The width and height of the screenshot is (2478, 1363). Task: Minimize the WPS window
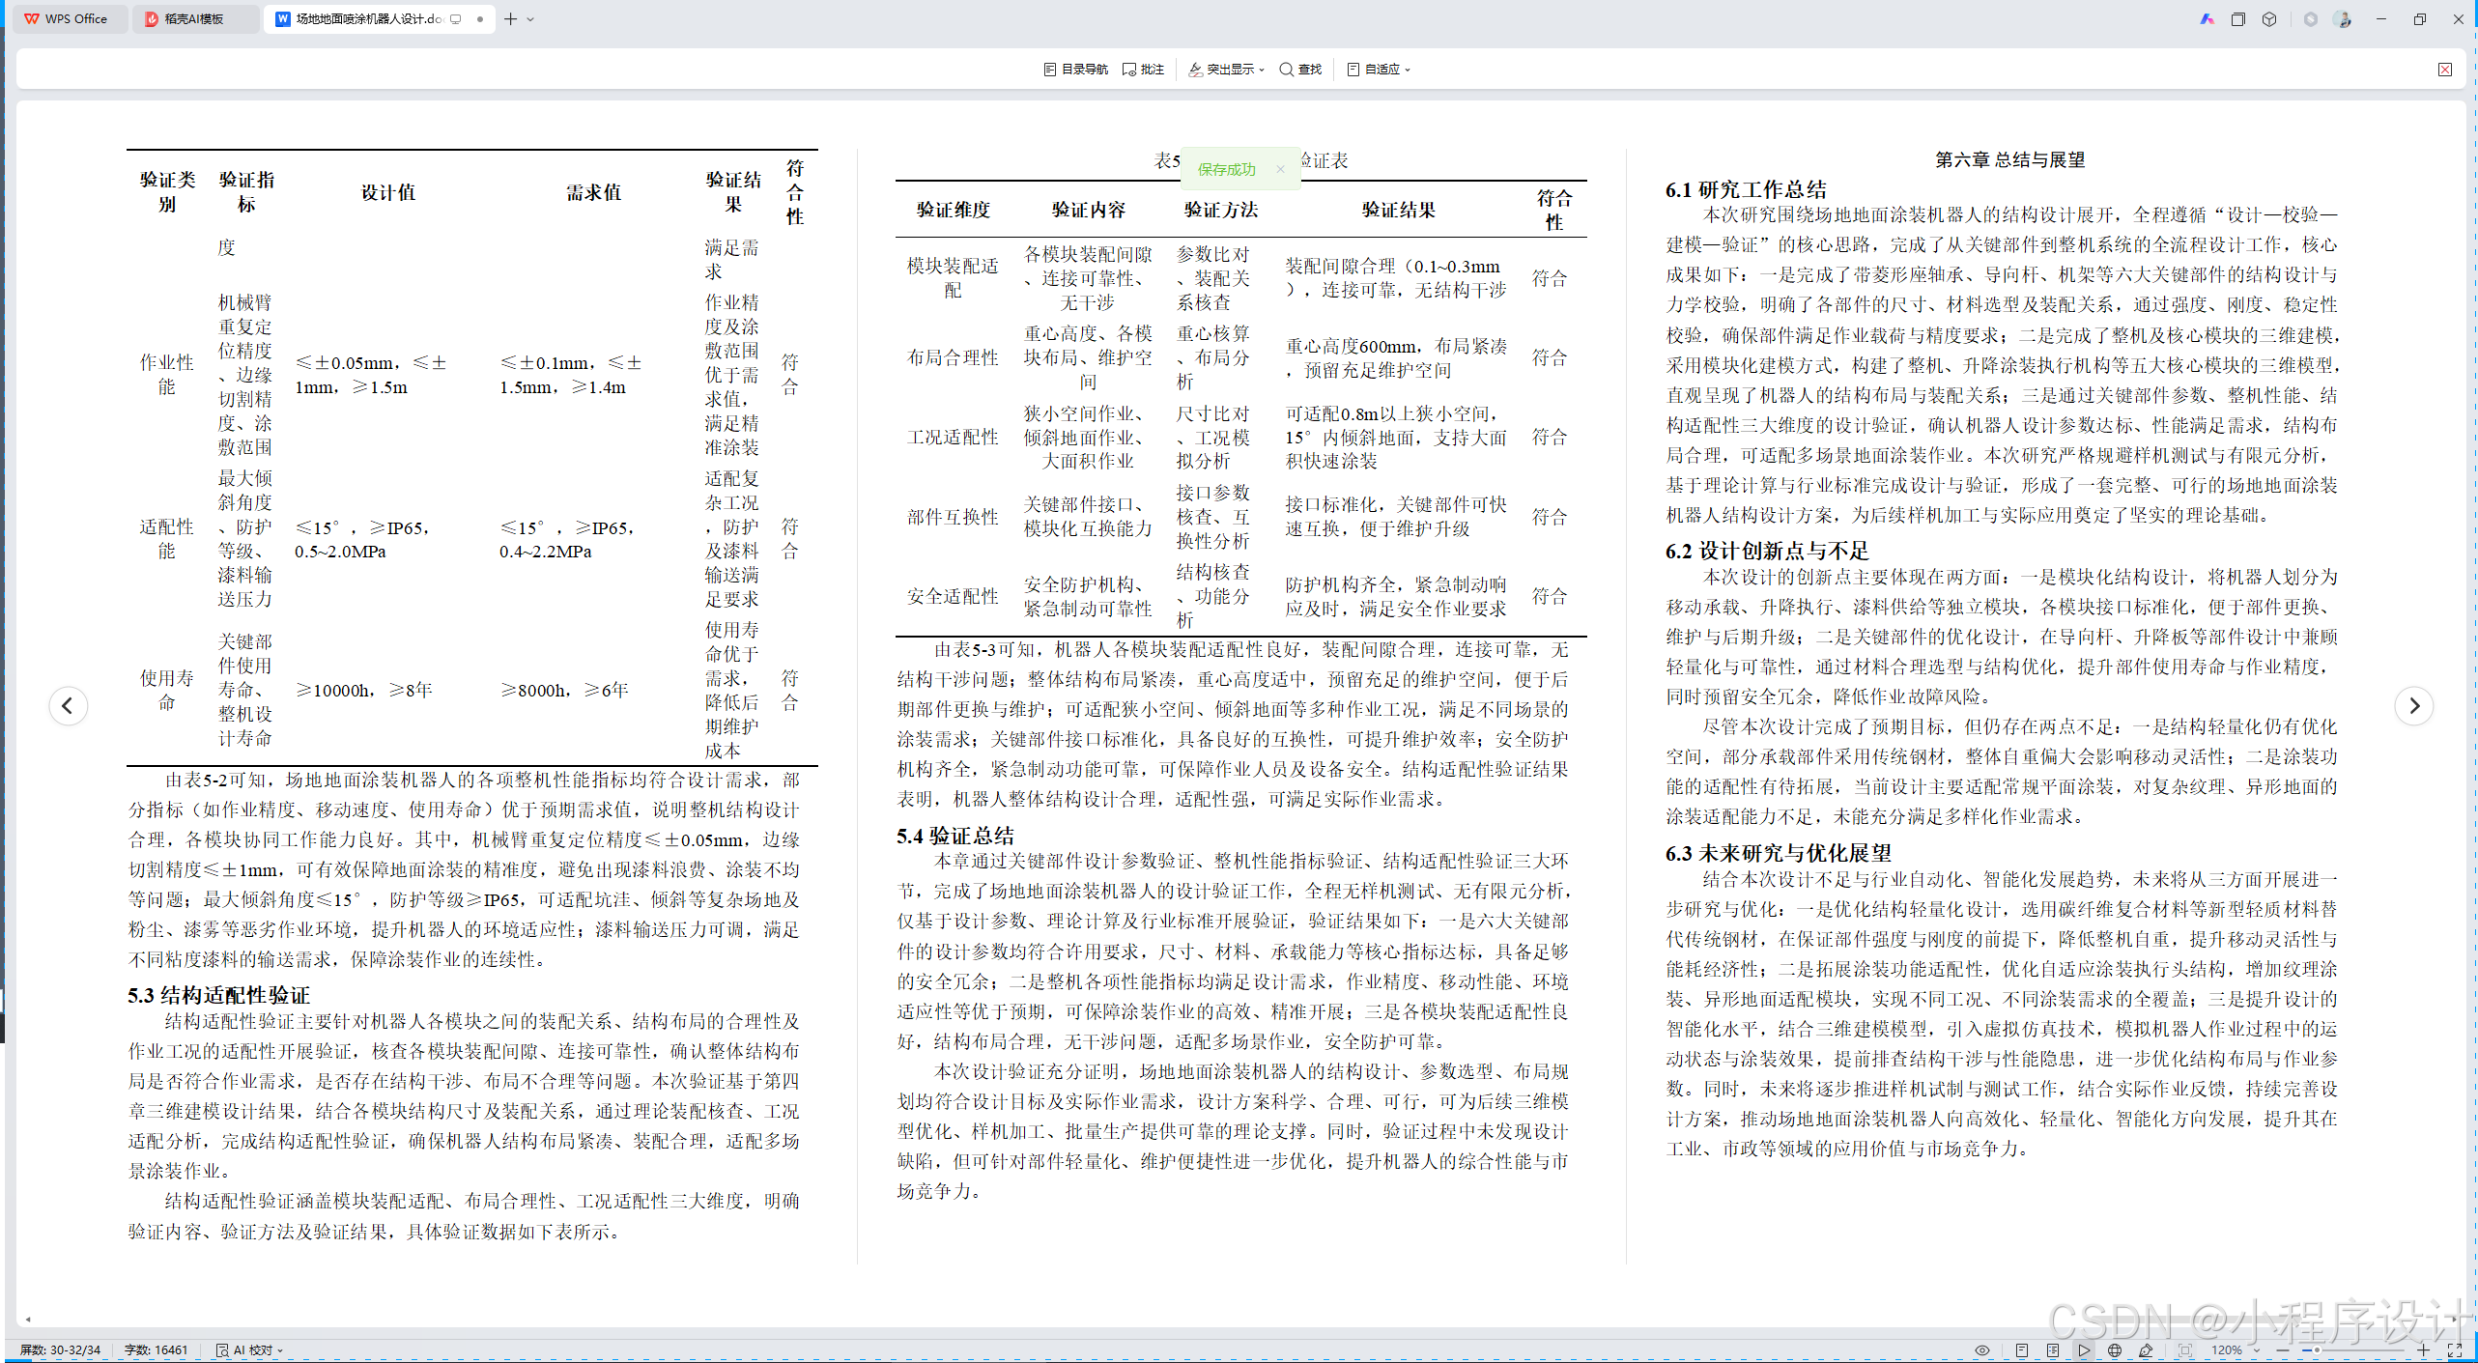pos(2381,19)
